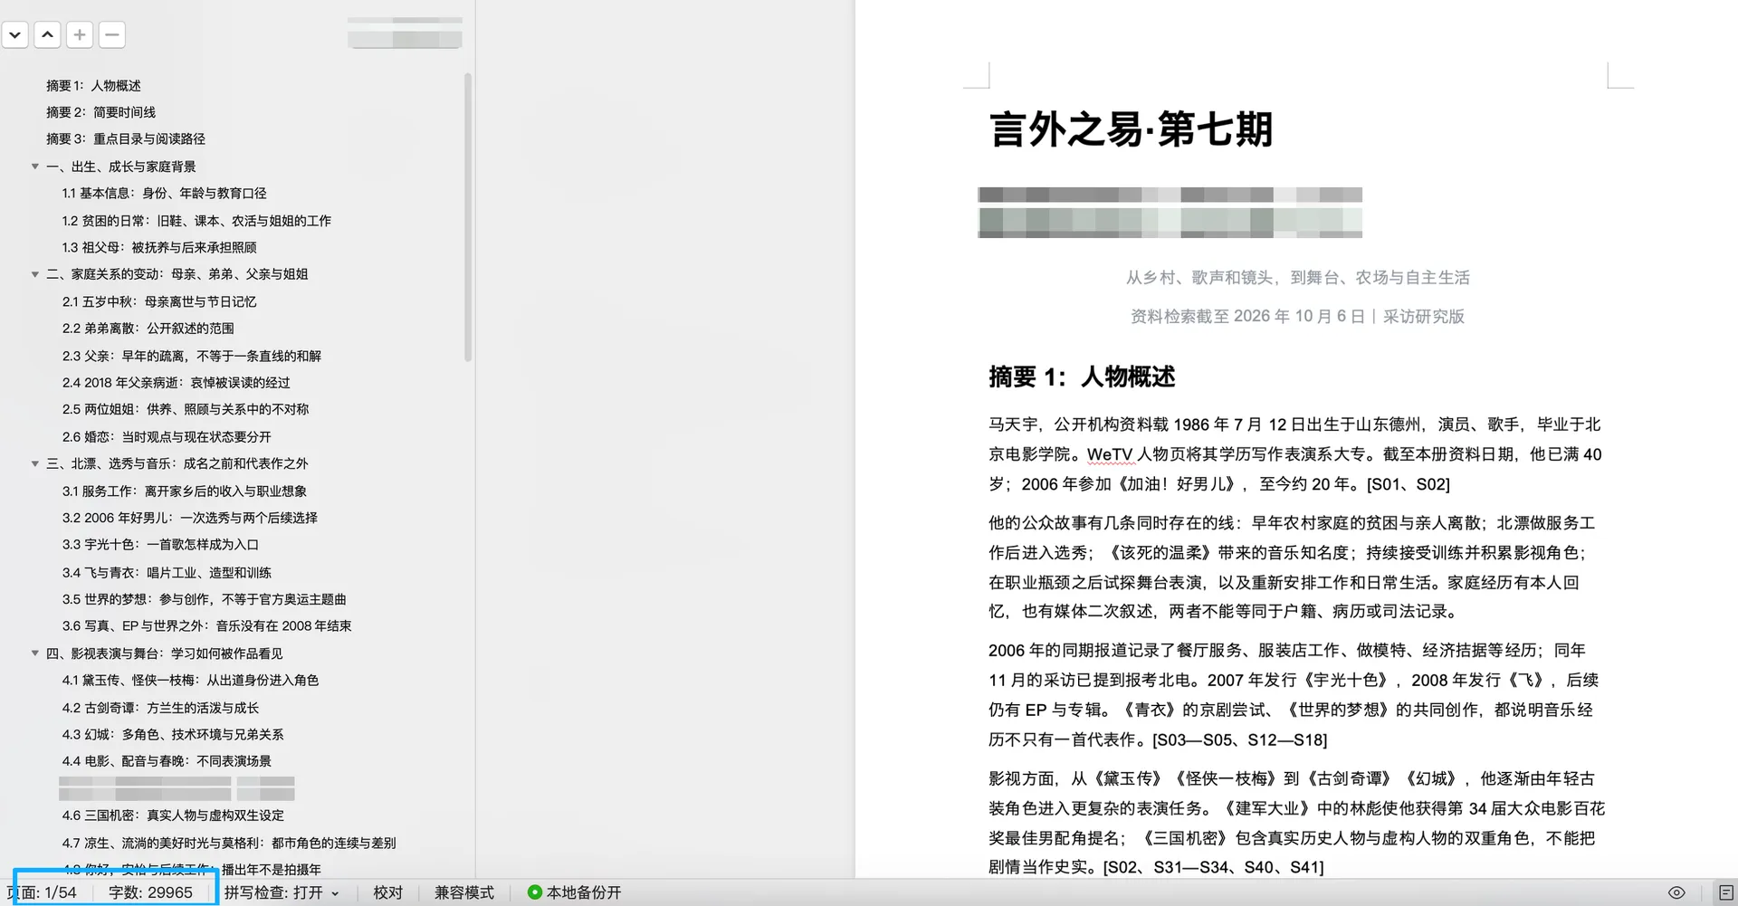Open outline item 3.3 宇光十色
Image resolution: width=1738 pixels, height=906 pixels.
click(160, 544)
